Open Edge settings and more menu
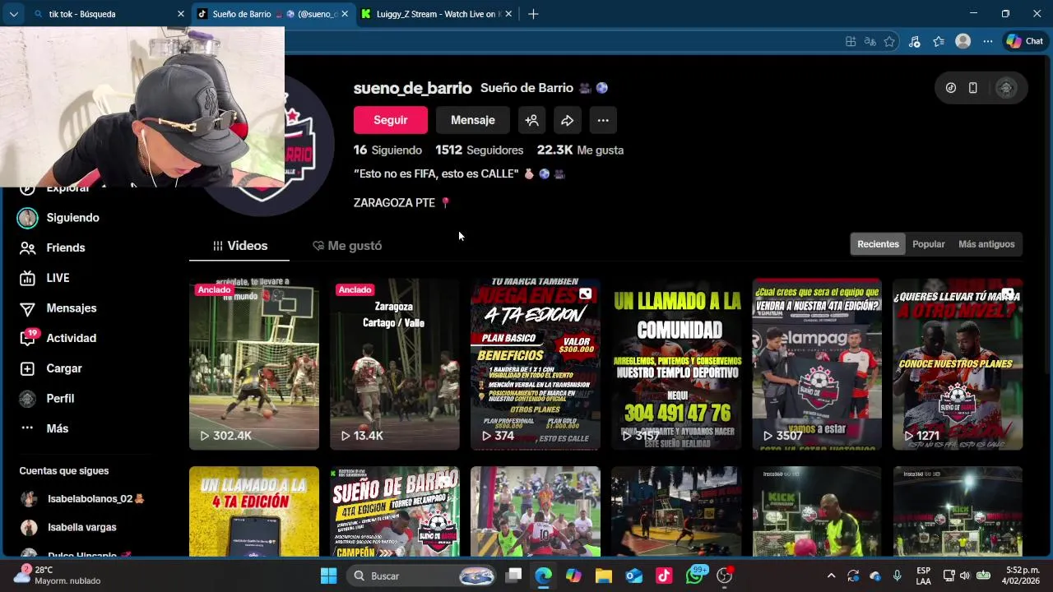 point(987,41)
